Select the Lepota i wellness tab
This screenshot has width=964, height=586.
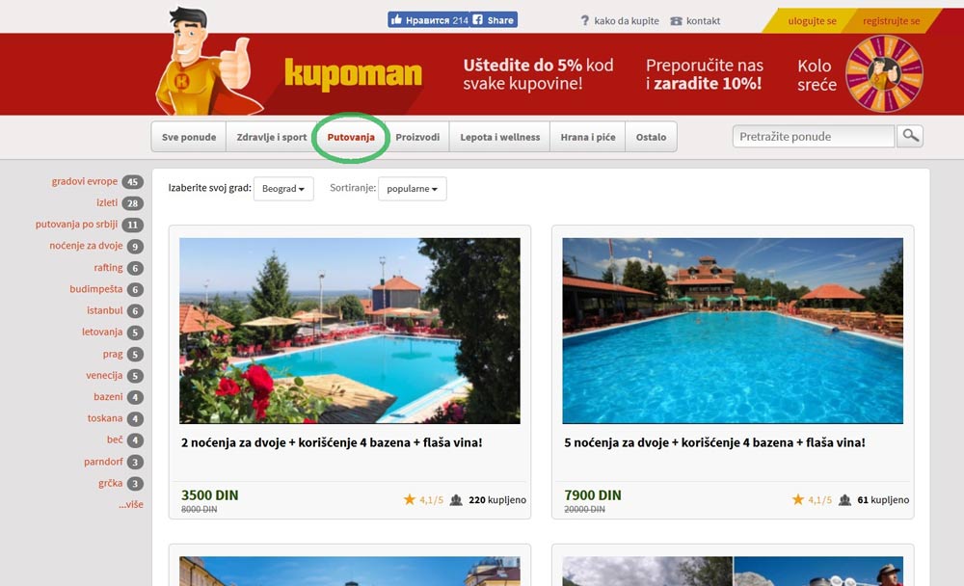tap(499, 137)
